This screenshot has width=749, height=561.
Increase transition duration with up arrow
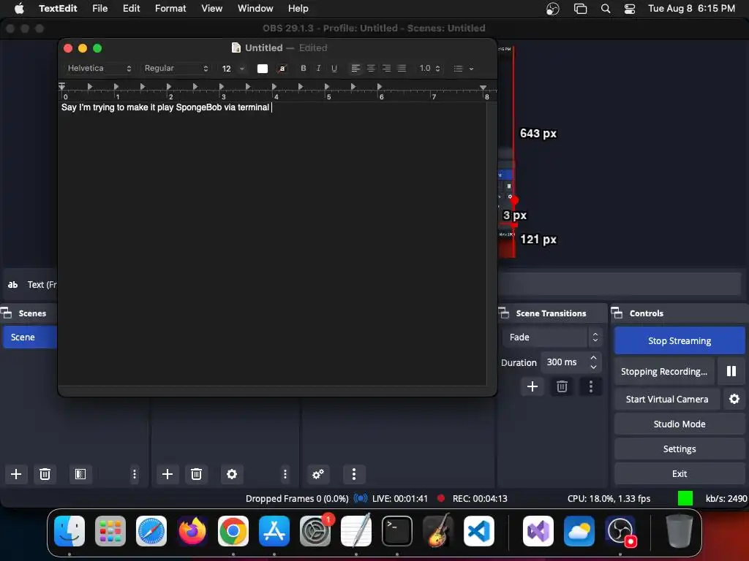point(593,357)
